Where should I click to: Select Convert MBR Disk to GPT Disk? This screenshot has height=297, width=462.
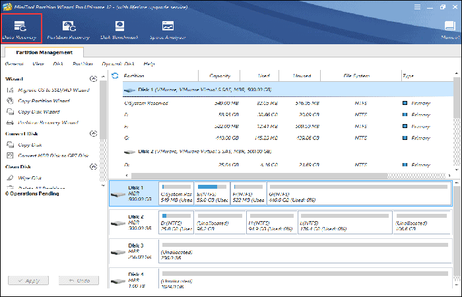(x=54, y=156)
